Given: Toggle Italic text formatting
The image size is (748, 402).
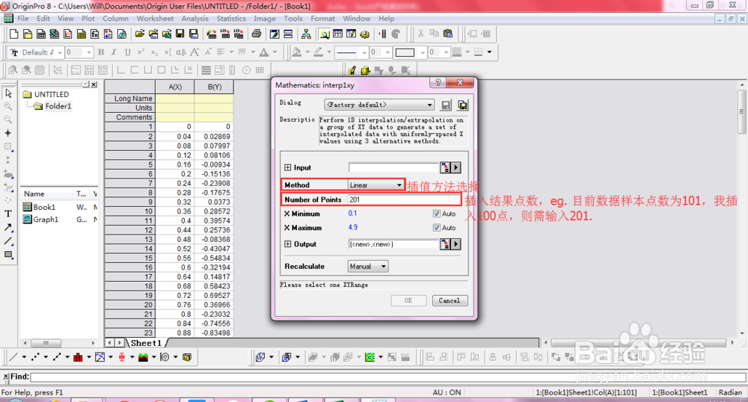Looking at the screenshot, I should coord(114,52).
